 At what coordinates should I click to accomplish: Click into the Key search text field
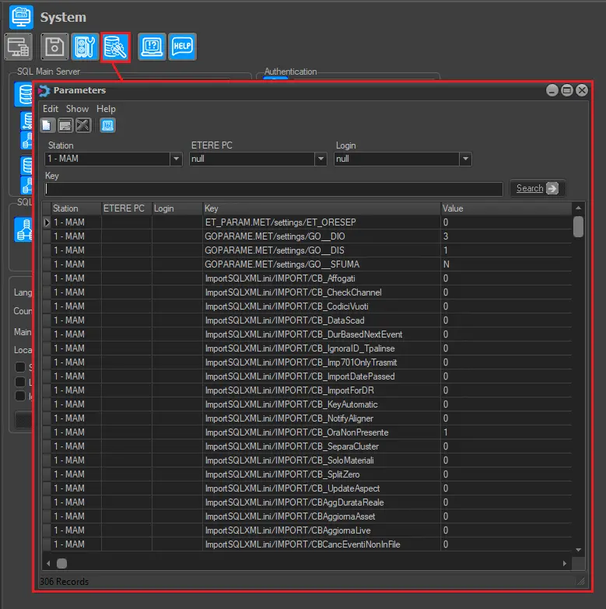(x=272, y=189)
